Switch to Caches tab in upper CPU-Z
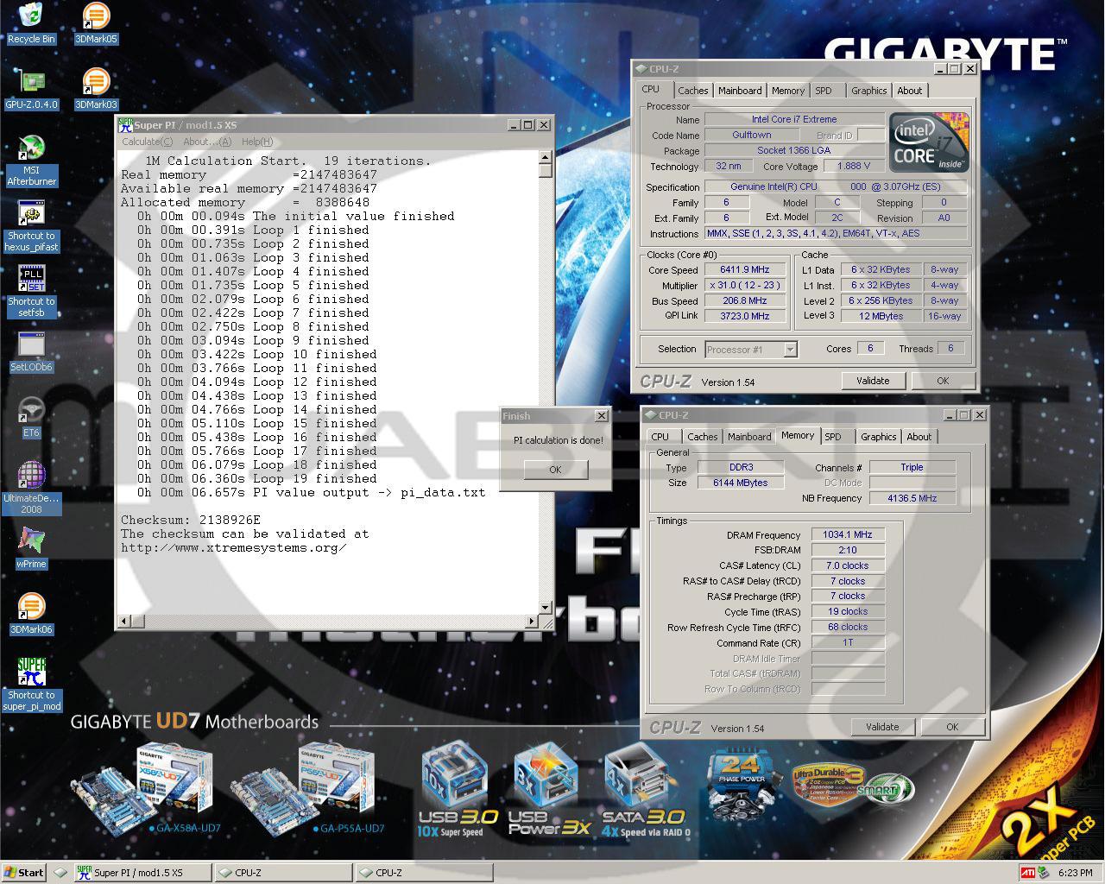The image size is (1105, 884). (692, 91)
